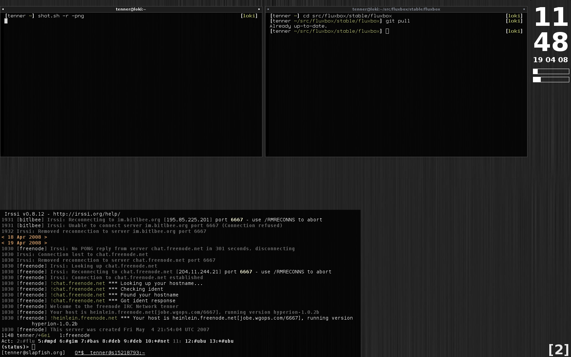
Task: Click the upper conky meter bar
Action: 551,71
